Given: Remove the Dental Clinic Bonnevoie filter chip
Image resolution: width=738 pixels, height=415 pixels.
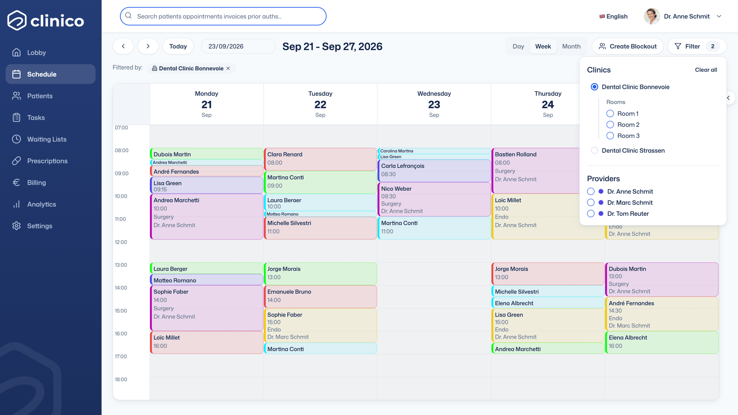Looking at the screenshot, I should 228,68.
